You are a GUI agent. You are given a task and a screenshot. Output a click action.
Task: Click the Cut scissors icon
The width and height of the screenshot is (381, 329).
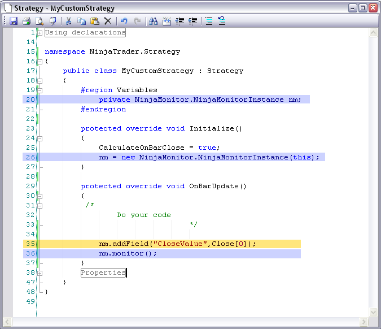pos(69,21)
